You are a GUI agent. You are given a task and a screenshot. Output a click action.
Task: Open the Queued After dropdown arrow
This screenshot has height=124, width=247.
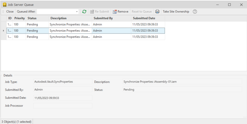point(77,12)
